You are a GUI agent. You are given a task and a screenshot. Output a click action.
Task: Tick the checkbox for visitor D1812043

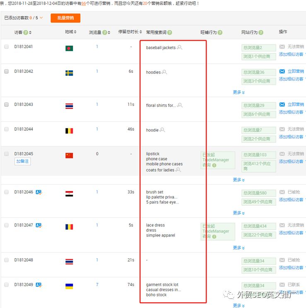[7, 104]
